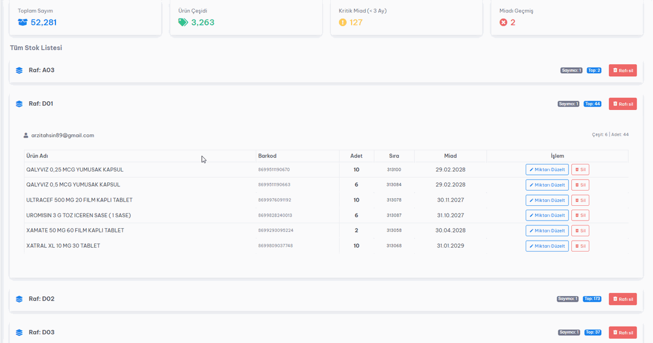Delete shelf D02 with Rafı sil
The image size is (653, 343).
623,299
